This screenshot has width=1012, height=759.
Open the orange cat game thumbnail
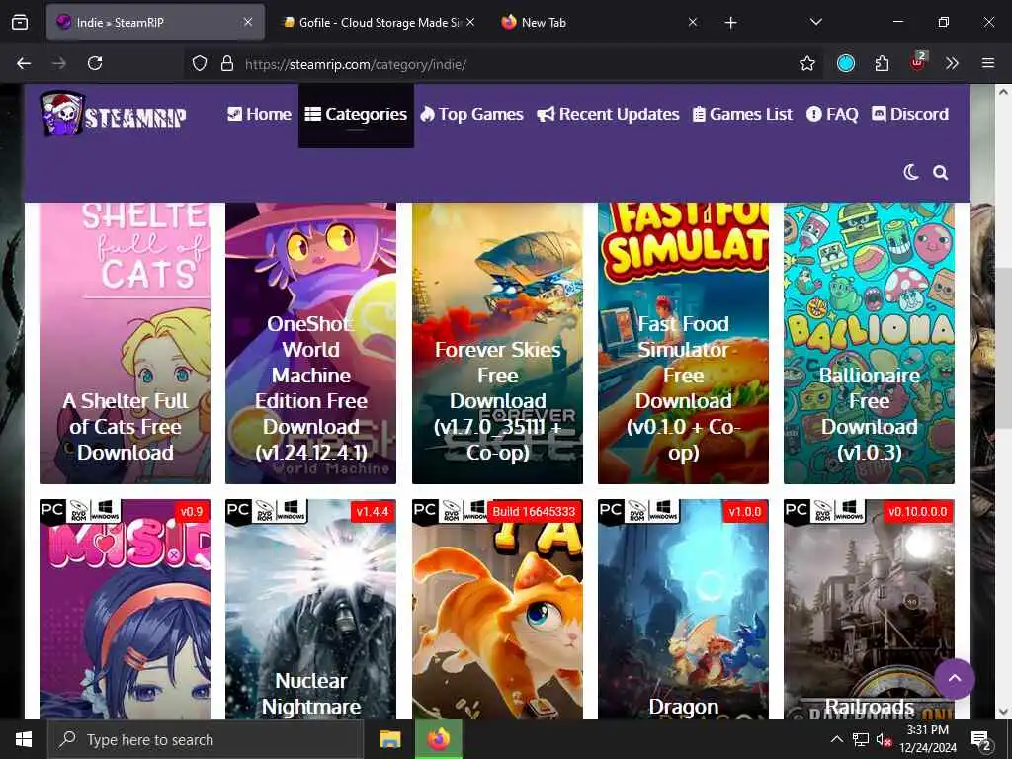pyautogui.click(x=498, y=609)
